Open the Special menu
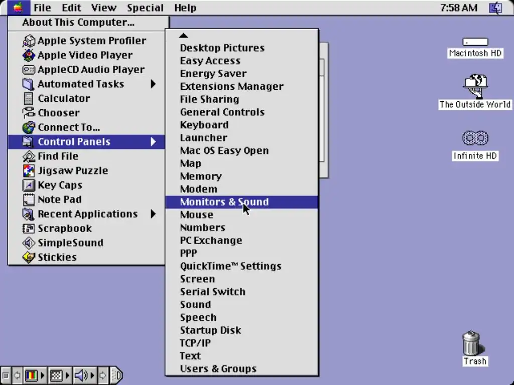514x385 pixels. [145, 8]
